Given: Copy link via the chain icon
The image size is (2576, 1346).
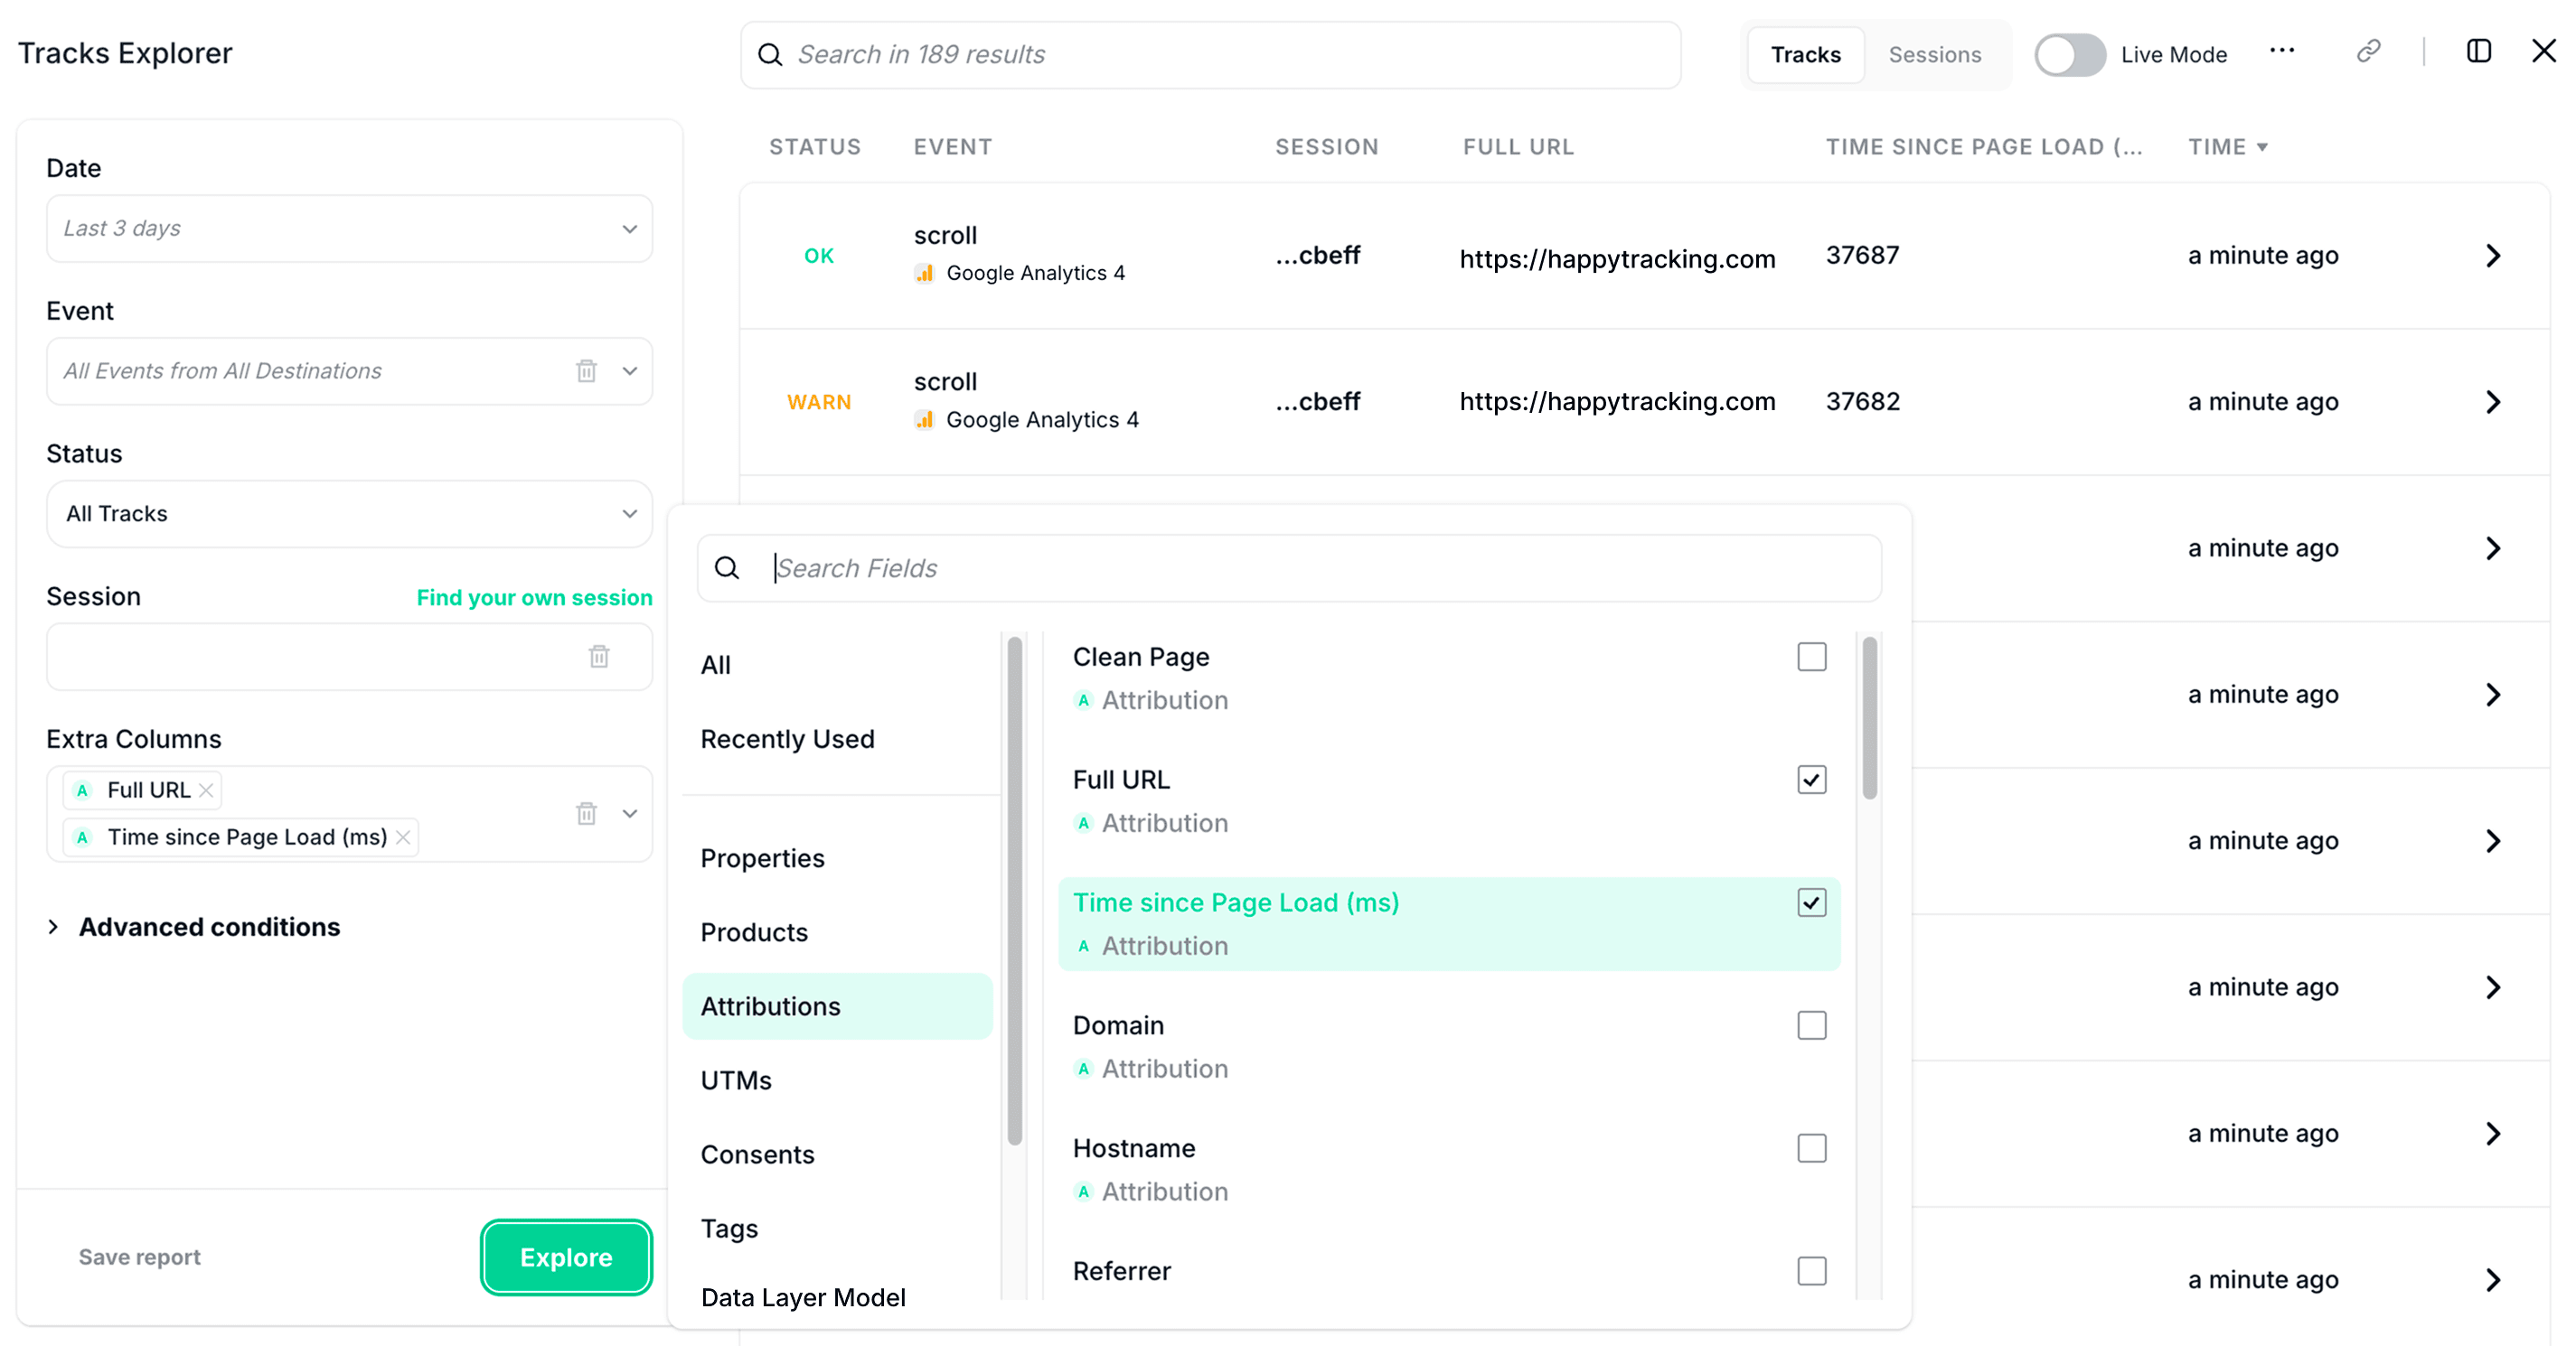Looking at the screenshot, I should point(2368,51).
